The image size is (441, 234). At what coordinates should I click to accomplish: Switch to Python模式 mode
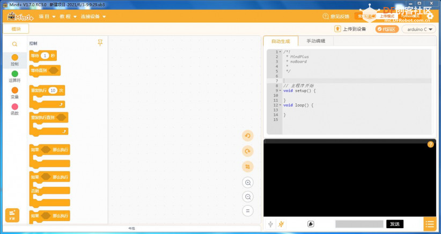(x=410, y=16)
